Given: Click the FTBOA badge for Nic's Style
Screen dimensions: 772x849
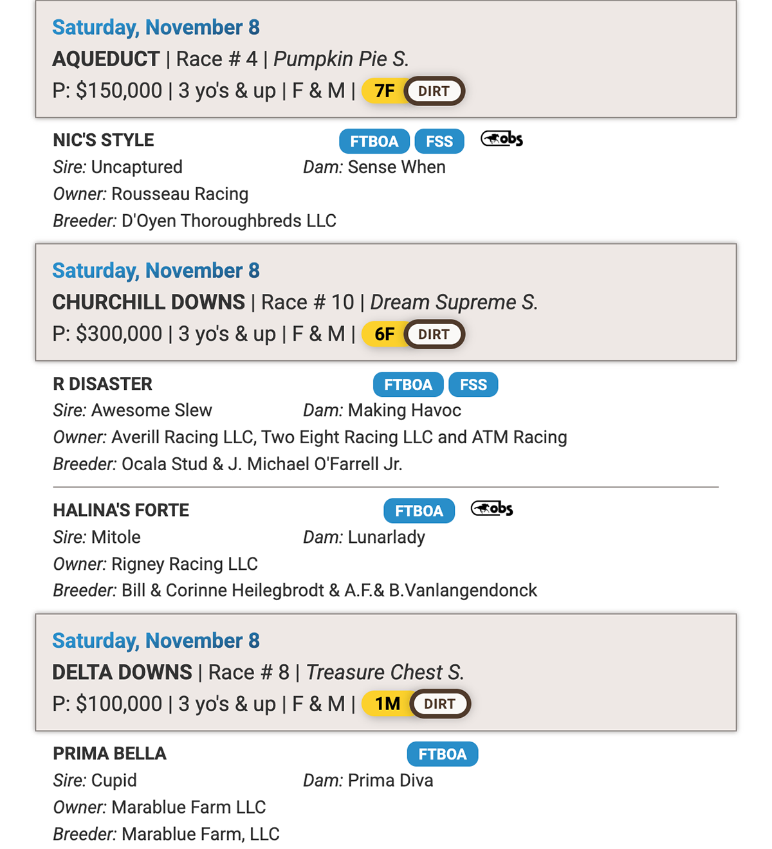Looking at the screenshot, I should tap(374, 141).
